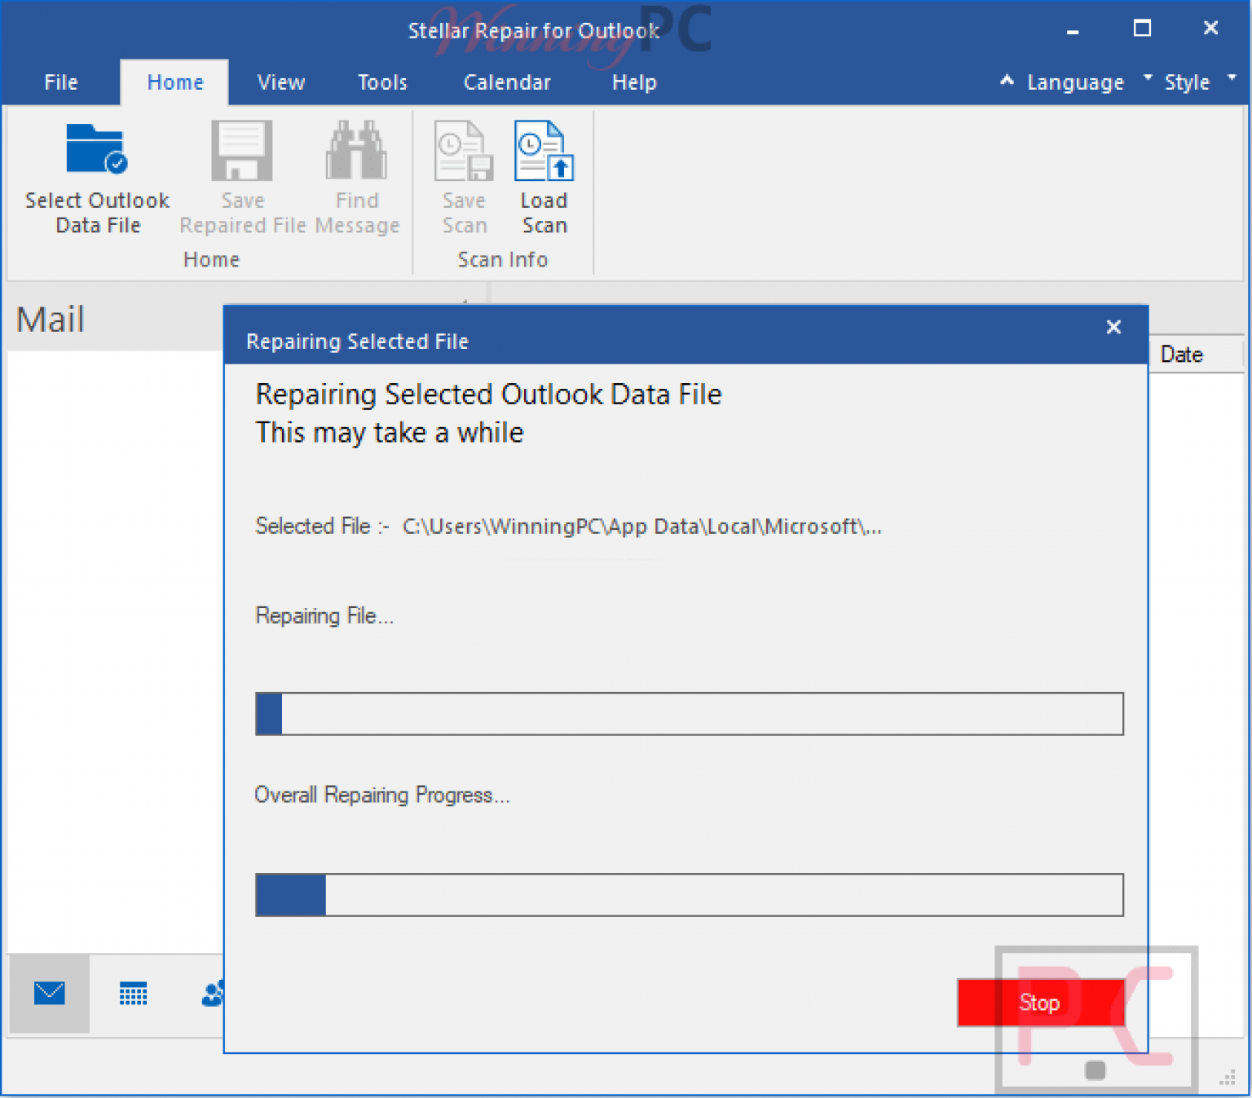Click the Date column header
1252x1098 pixels.
click(x=1195, y=355)
